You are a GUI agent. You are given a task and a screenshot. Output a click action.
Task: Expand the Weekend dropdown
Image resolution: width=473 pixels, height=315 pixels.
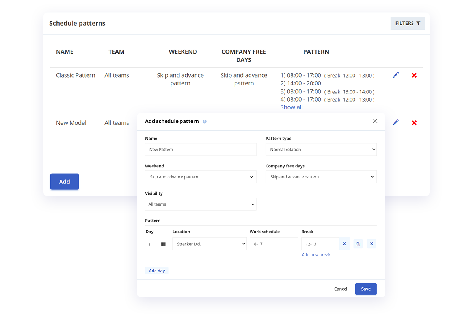[200, 177]
